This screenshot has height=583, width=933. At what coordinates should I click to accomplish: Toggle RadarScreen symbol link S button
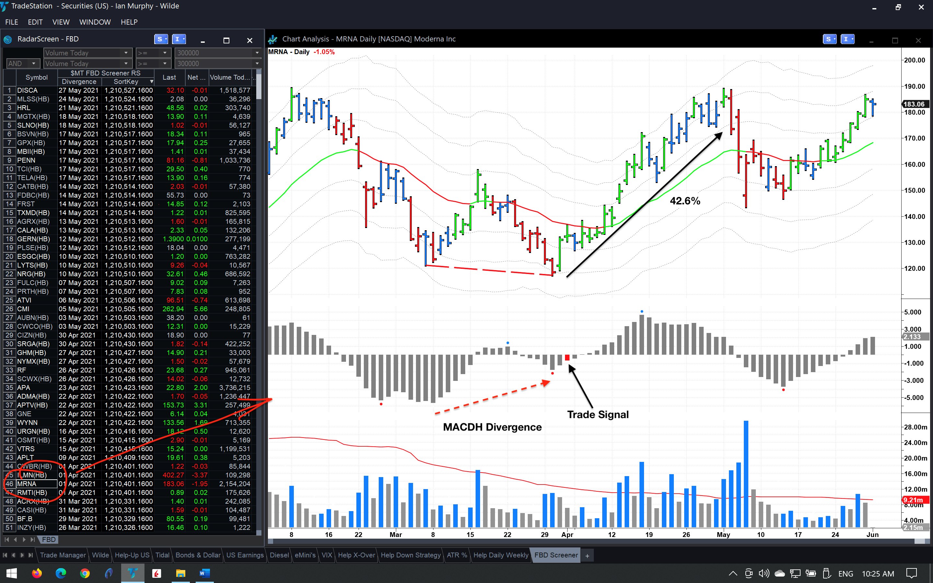(x=160, y=39)
